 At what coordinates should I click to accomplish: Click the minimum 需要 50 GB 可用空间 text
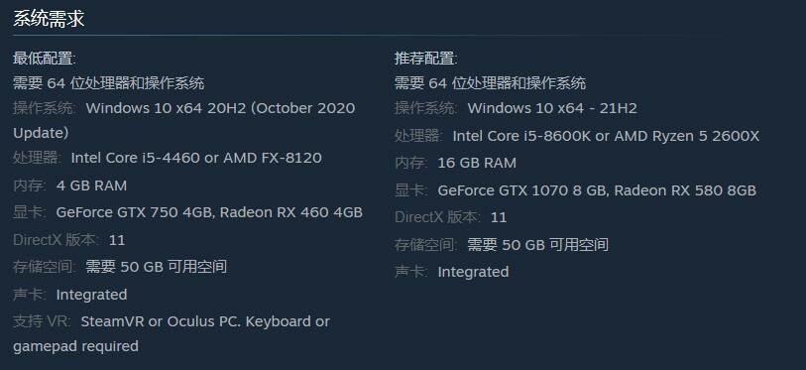click(x=157, y=267)
